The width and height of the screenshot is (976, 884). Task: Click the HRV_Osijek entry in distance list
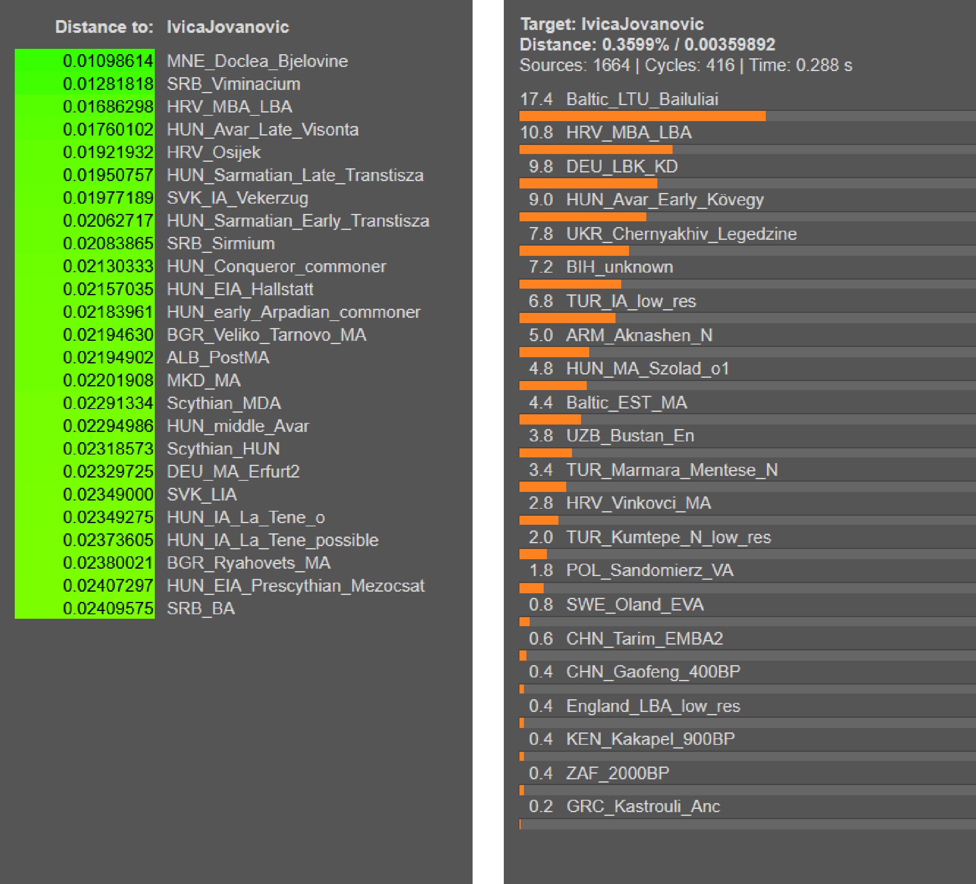click(214, 152)
